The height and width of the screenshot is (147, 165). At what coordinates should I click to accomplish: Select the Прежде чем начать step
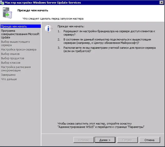(21, 26)
